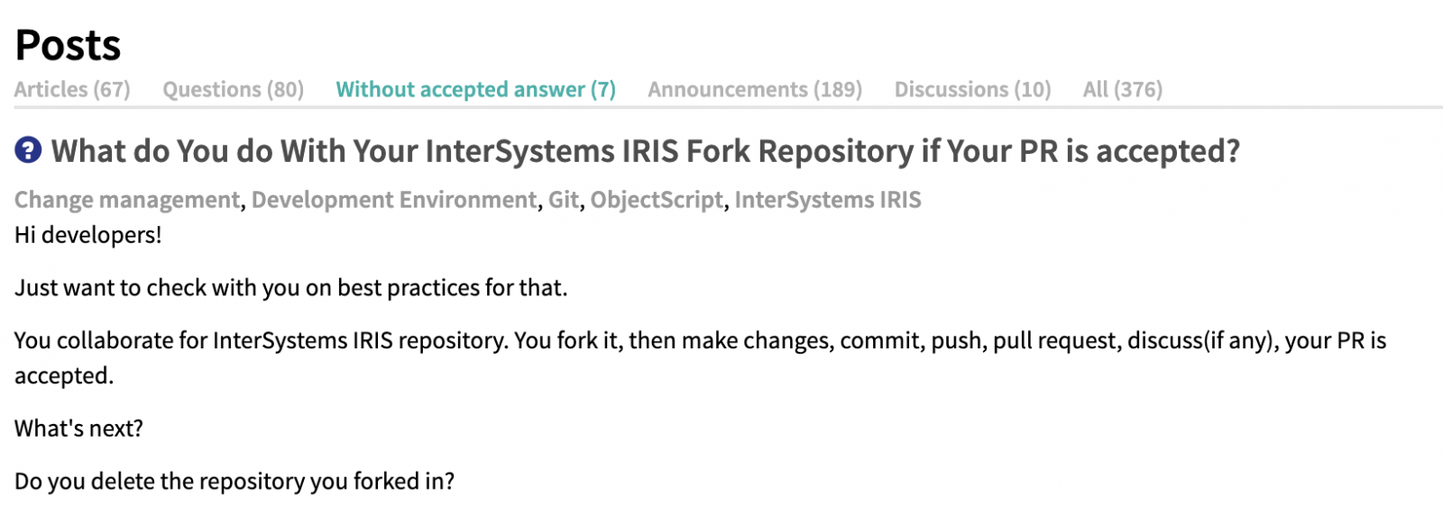1443x505 pixels.
Task: Click the 'What's next?' paragraph
Action: coord(78,428)
